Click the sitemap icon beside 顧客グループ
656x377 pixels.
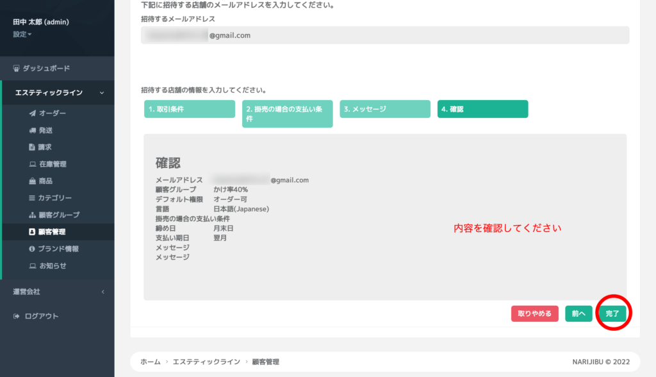tap(33, 215)
